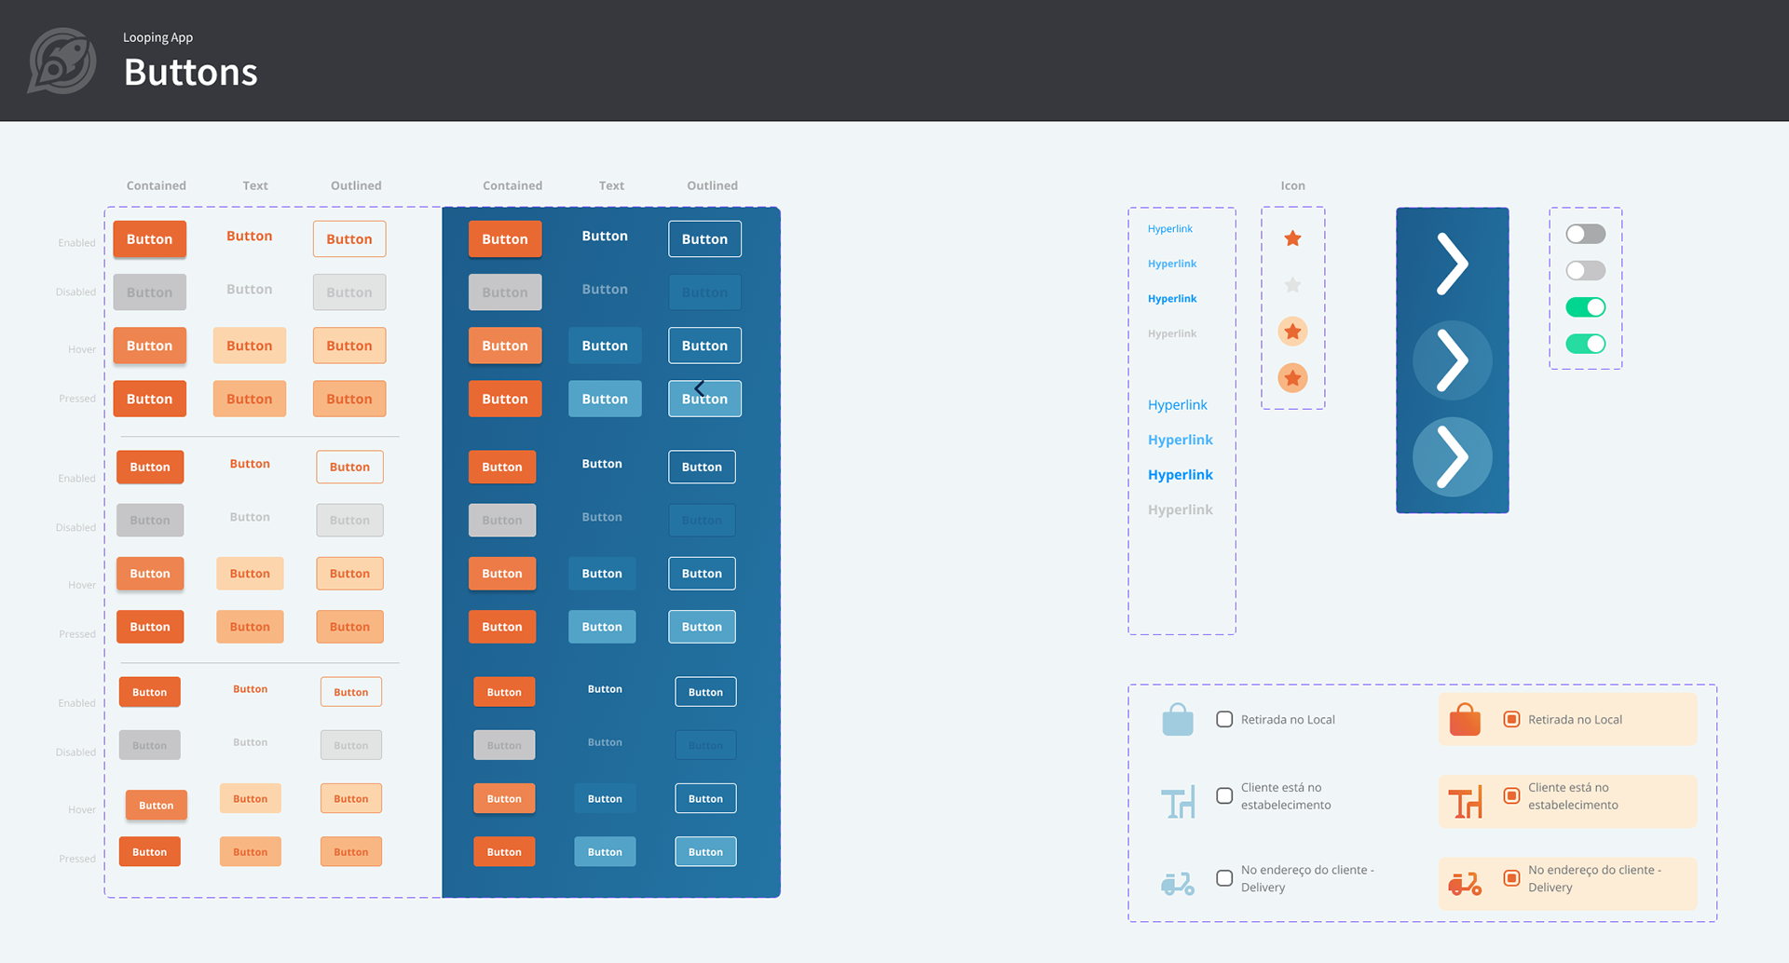Click the second lighter gray toggle switch
The image size is (1789, 963).
1585,270
